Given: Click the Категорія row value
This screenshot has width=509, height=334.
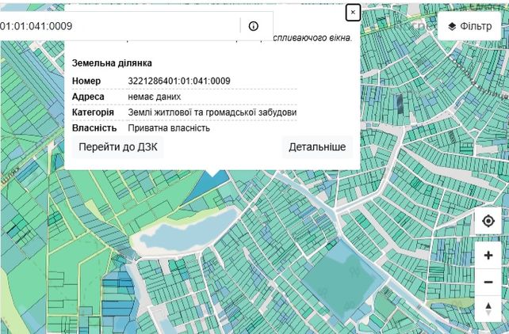Looking at the screenshot, I should [x=212, y=112].
